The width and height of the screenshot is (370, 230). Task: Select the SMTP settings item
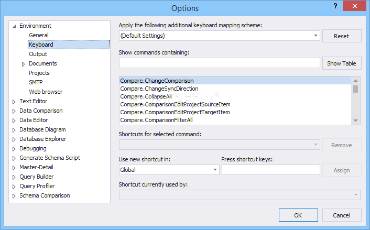36,82
